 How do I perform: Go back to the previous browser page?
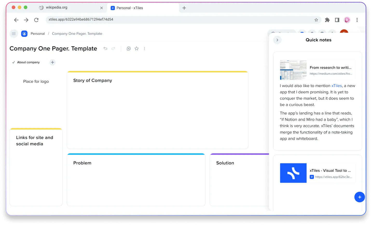(x=16, y=20)
